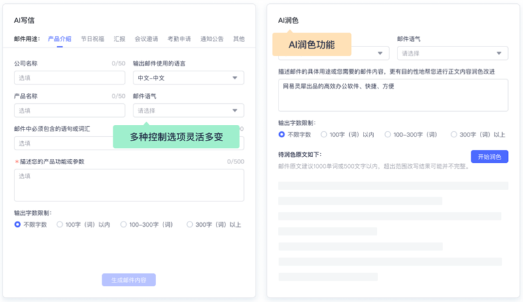This screenshot has height=302, width=523.
Task: Click the AI写信 panel title
Action: pyautogui.click(x=24, y=20)
